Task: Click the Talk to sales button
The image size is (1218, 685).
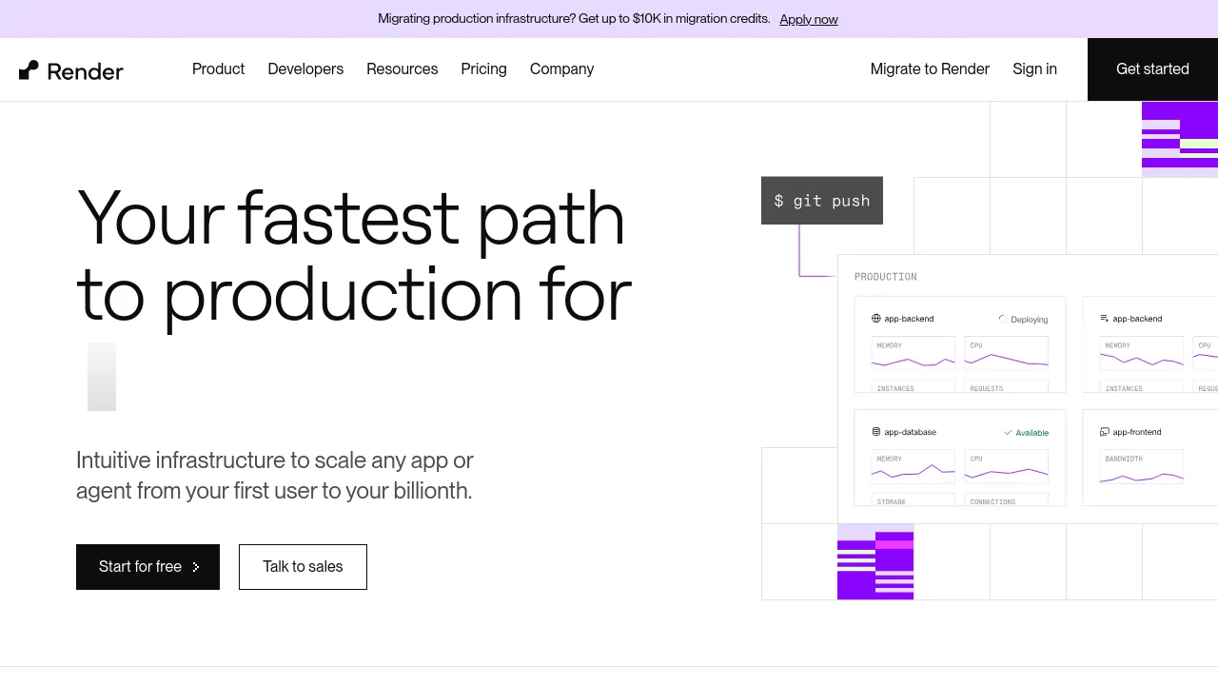Action: pos(303,567)
